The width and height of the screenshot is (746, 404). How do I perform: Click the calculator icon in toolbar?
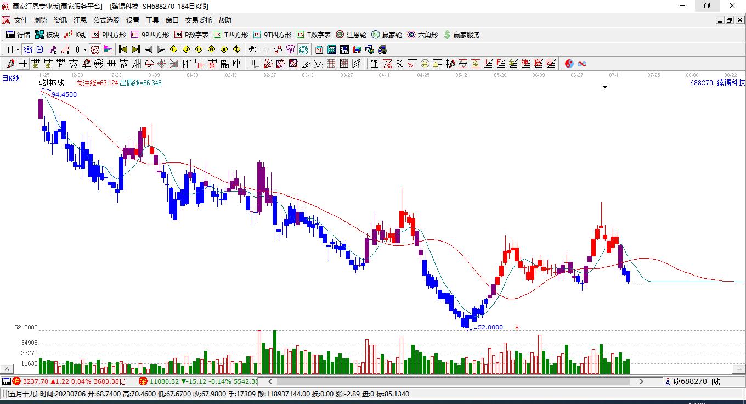pos(332,49)
